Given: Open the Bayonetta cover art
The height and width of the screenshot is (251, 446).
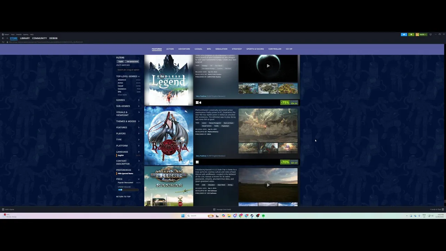Looking at the screenshot, I should (169, 136).
